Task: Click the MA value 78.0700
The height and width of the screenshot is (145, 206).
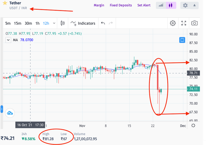Action: (x=27, y=40)
